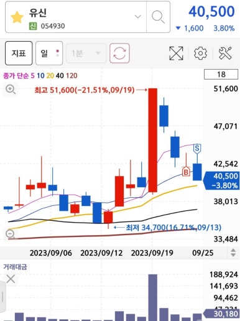240x321 pixels.
Task: Click the left edge side panel handle
Action: tap(2, 297)
